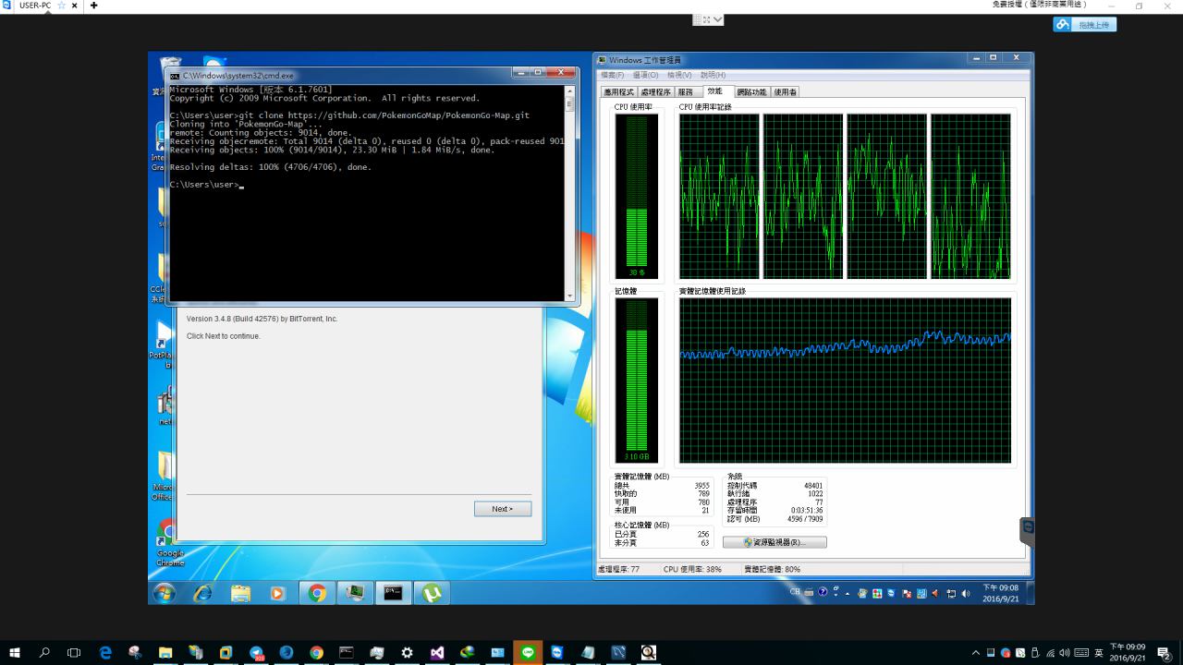
Task: Open Chrome in the Windows 7 taskbar
Action: (317, 593)
